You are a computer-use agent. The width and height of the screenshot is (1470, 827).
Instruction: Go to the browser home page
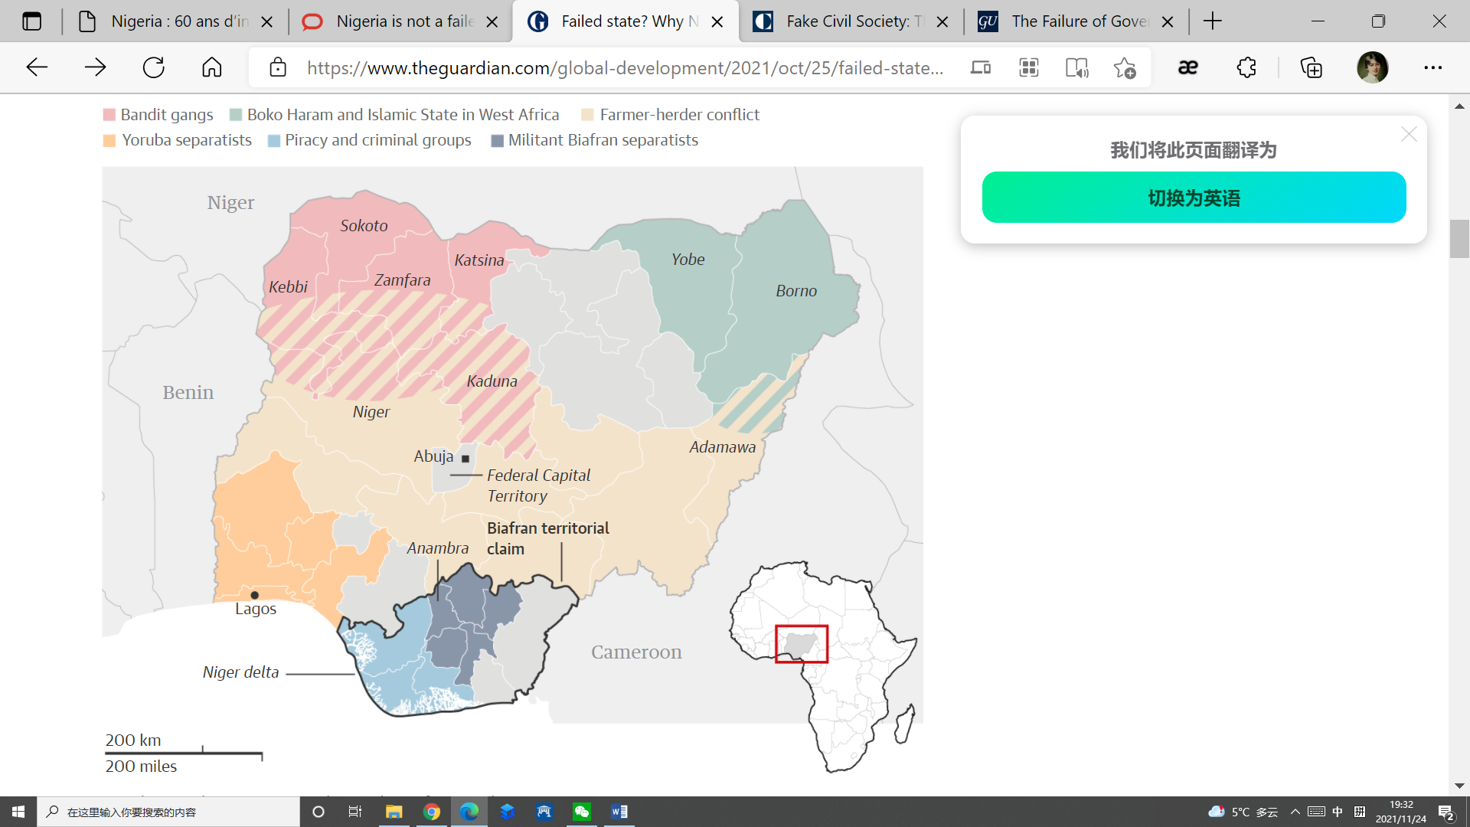[211, 67]
